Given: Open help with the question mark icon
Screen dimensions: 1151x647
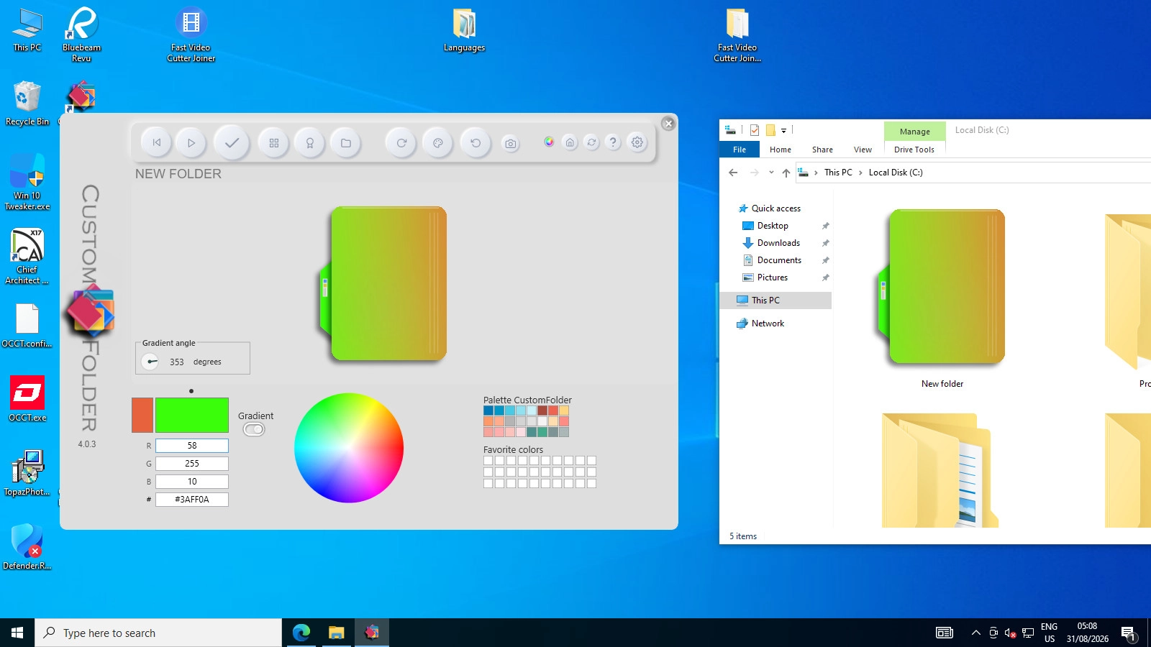Looking at the screenshot, I should click(x=613, y=142).
